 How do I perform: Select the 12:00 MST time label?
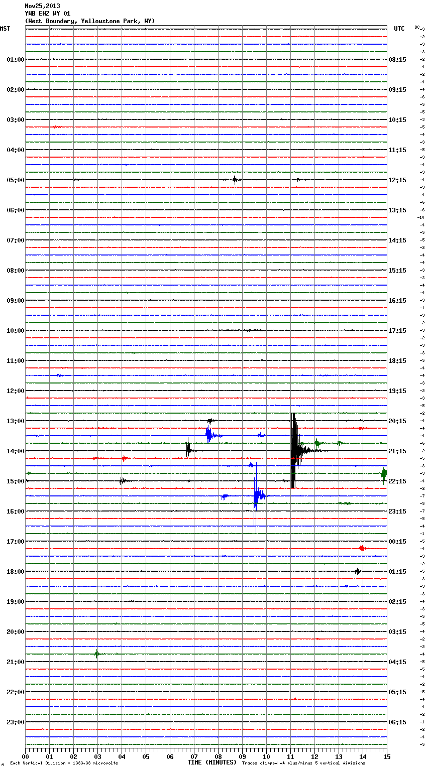click(x=16, y=391)
